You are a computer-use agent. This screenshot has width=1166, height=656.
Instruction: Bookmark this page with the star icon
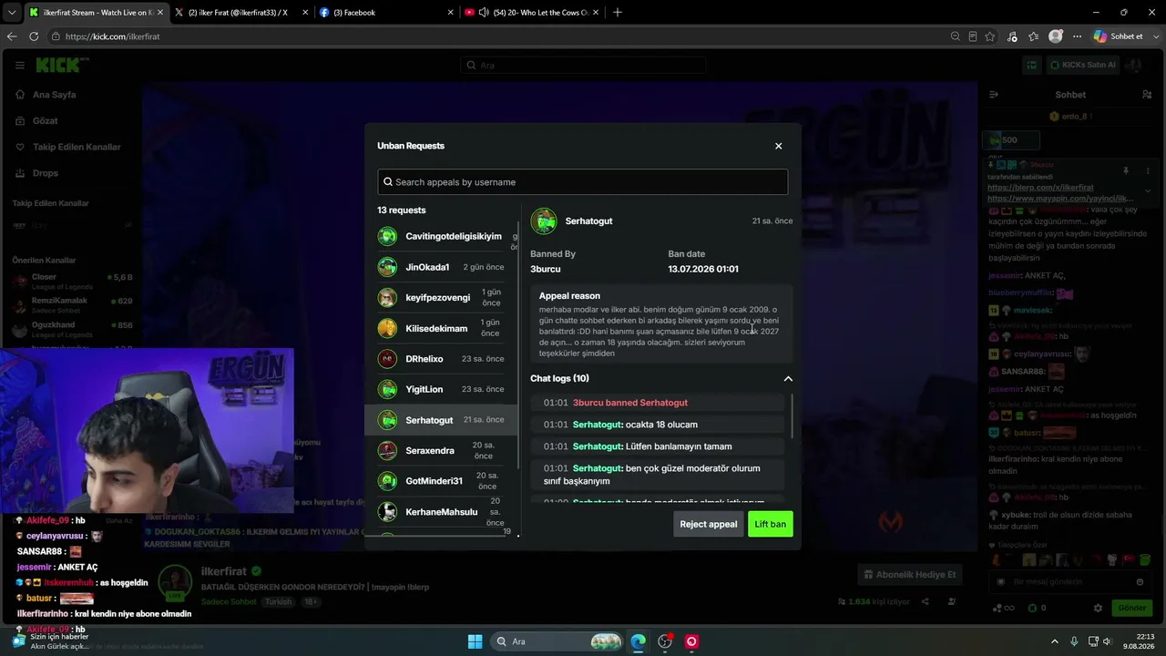pos(990,36)
